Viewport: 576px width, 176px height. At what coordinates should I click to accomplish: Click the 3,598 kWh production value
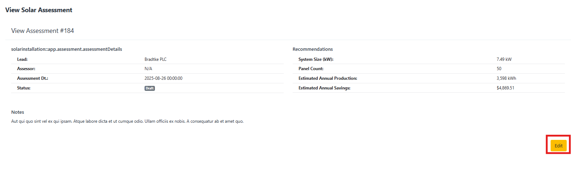506,78
